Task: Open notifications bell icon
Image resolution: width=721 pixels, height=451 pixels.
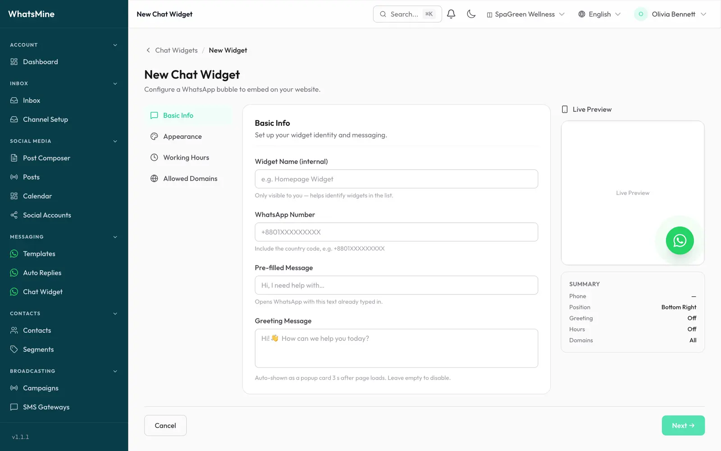Action: tap(451, 14)
